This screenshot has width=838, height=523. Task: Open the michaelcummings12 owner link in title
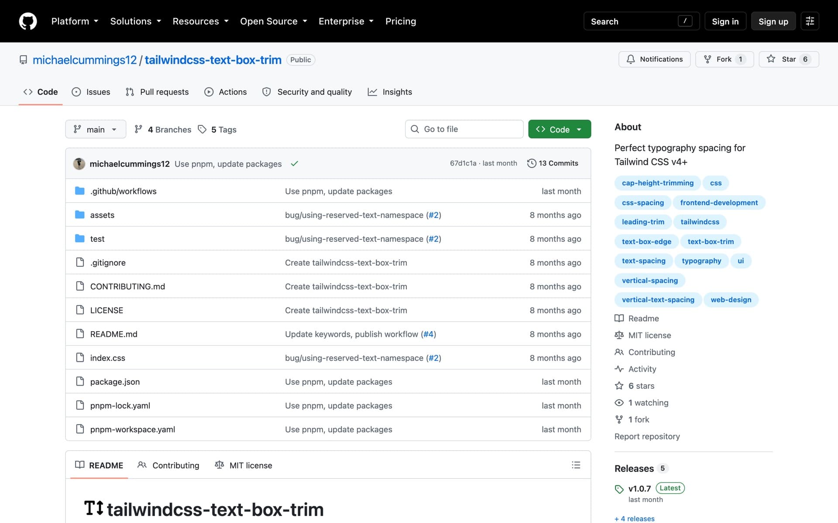[85, 60]
